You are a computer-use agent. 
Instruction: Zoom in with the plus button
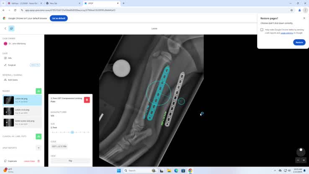[304, 160]
